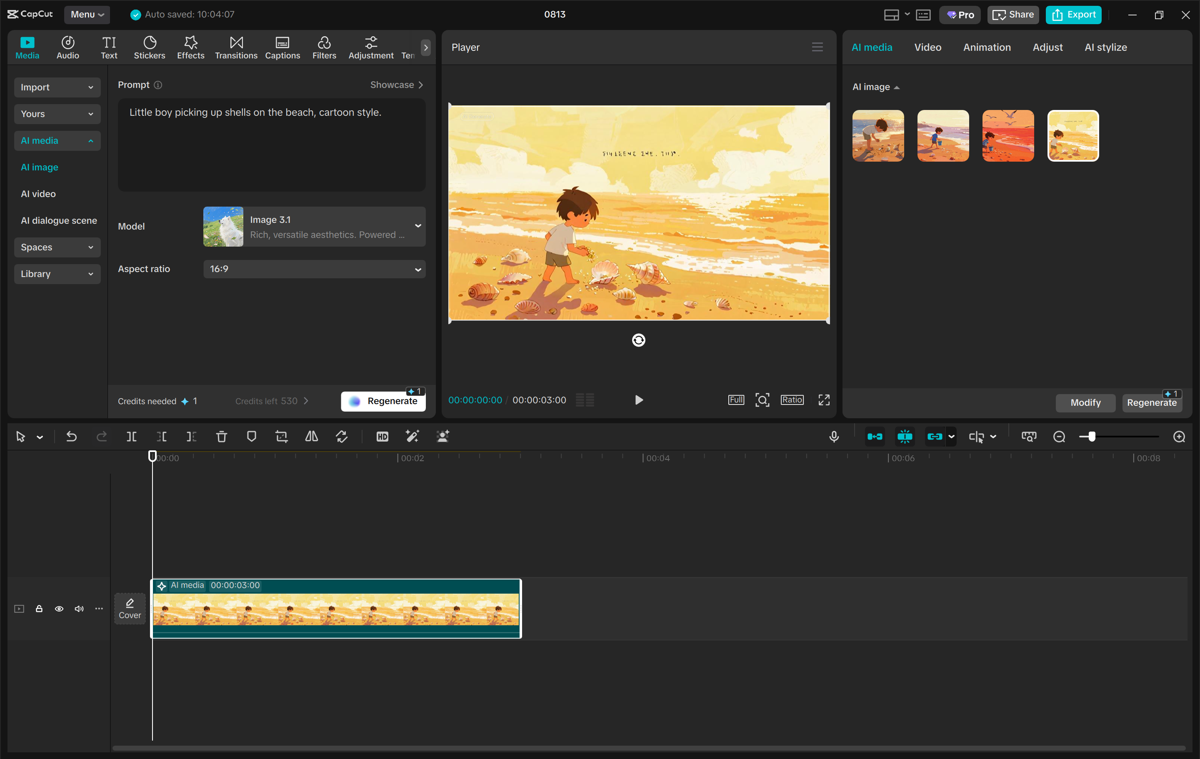Image resolution: width=1200 pixels, height=759 pixels.
Task: Click the Split clip icon
Action: tap(132, 437)
